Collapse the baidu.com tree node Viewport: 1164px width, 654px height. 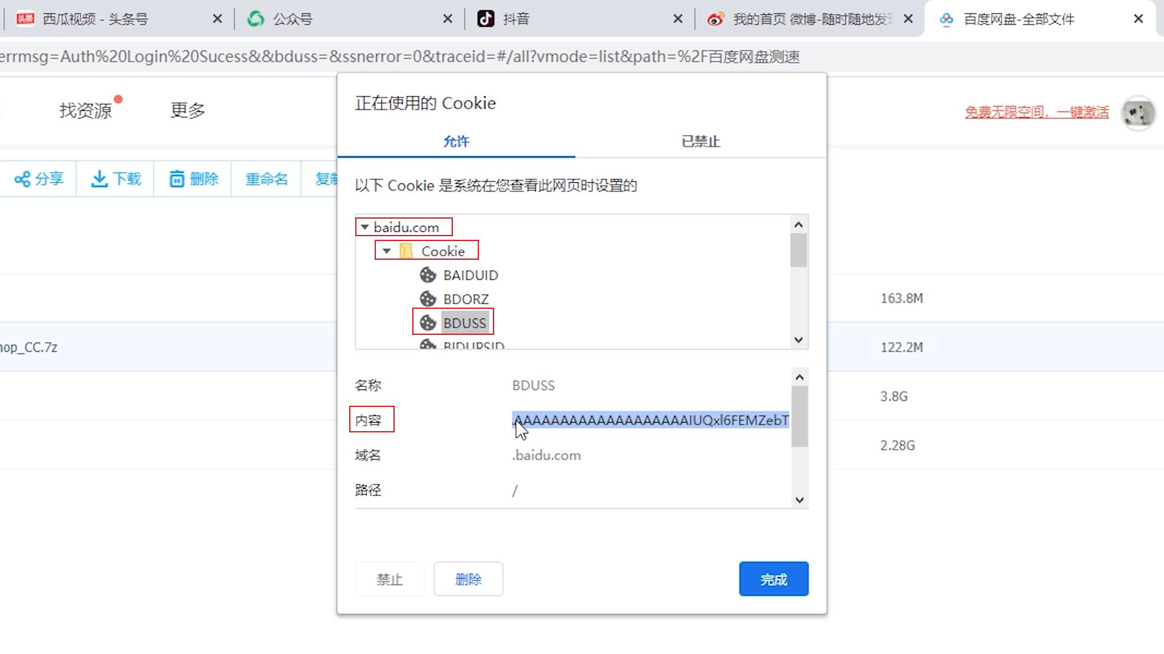(x=364, y=226)
